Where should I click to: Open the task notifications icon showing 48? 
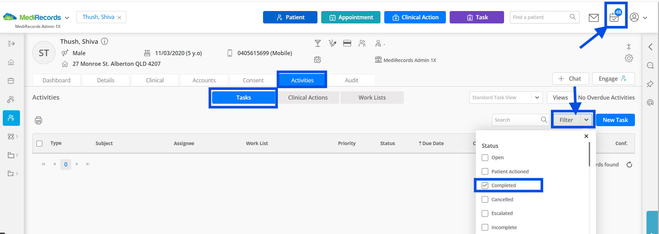point(615,16)
